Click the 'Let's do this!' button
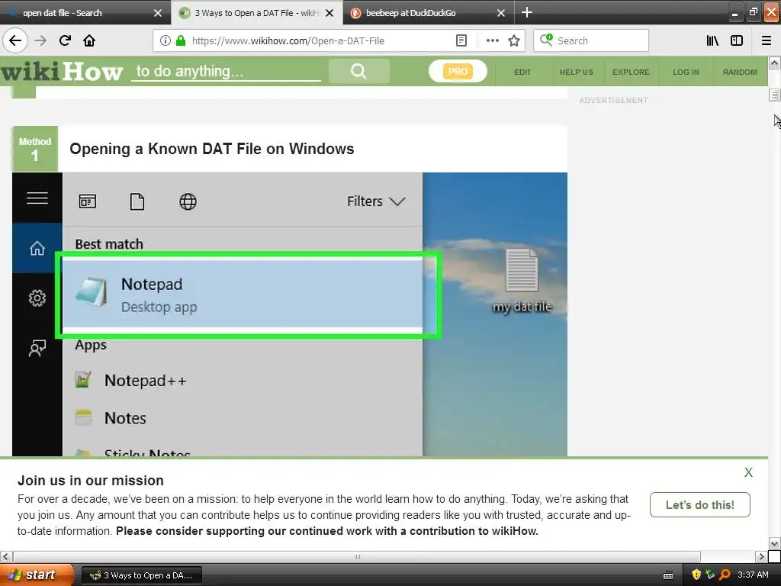Image resolution: width=781 pixels, height=586 pixels. pos(700,505)
